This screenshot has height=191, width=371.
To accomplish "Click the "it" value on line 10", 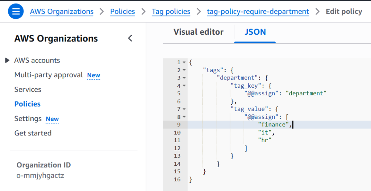I will (x=265, y=133).
